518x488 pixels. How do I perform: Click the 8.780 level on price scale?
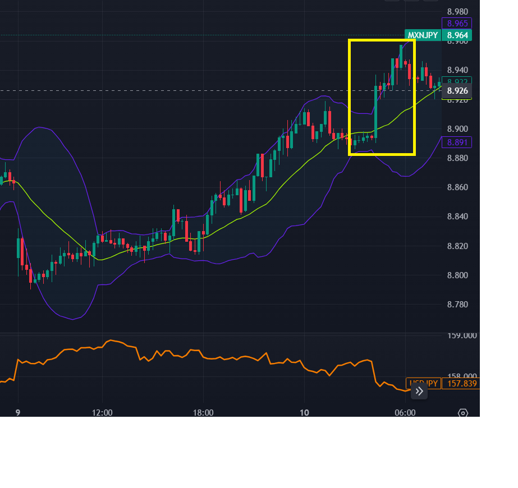click(x=457, y=305)
